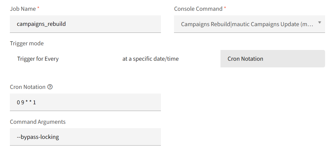Click the "Trigger mode" section label
Viewport: 330px width, 147px height.
[x=27, y=44]
